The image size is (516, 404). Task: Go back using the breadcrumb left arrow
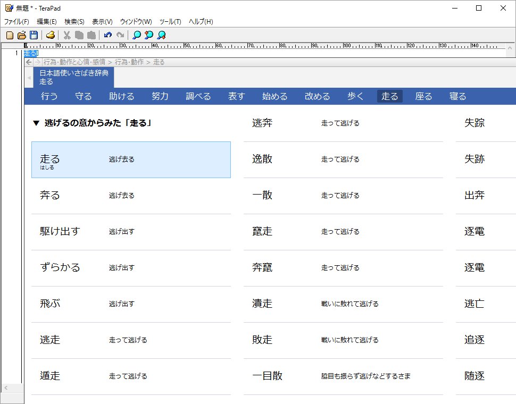point(29,62)
